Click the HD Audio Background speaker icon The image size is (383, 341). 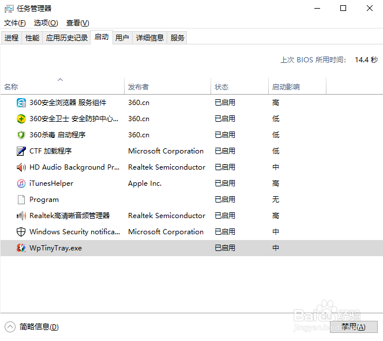click(x=21, y=167)
